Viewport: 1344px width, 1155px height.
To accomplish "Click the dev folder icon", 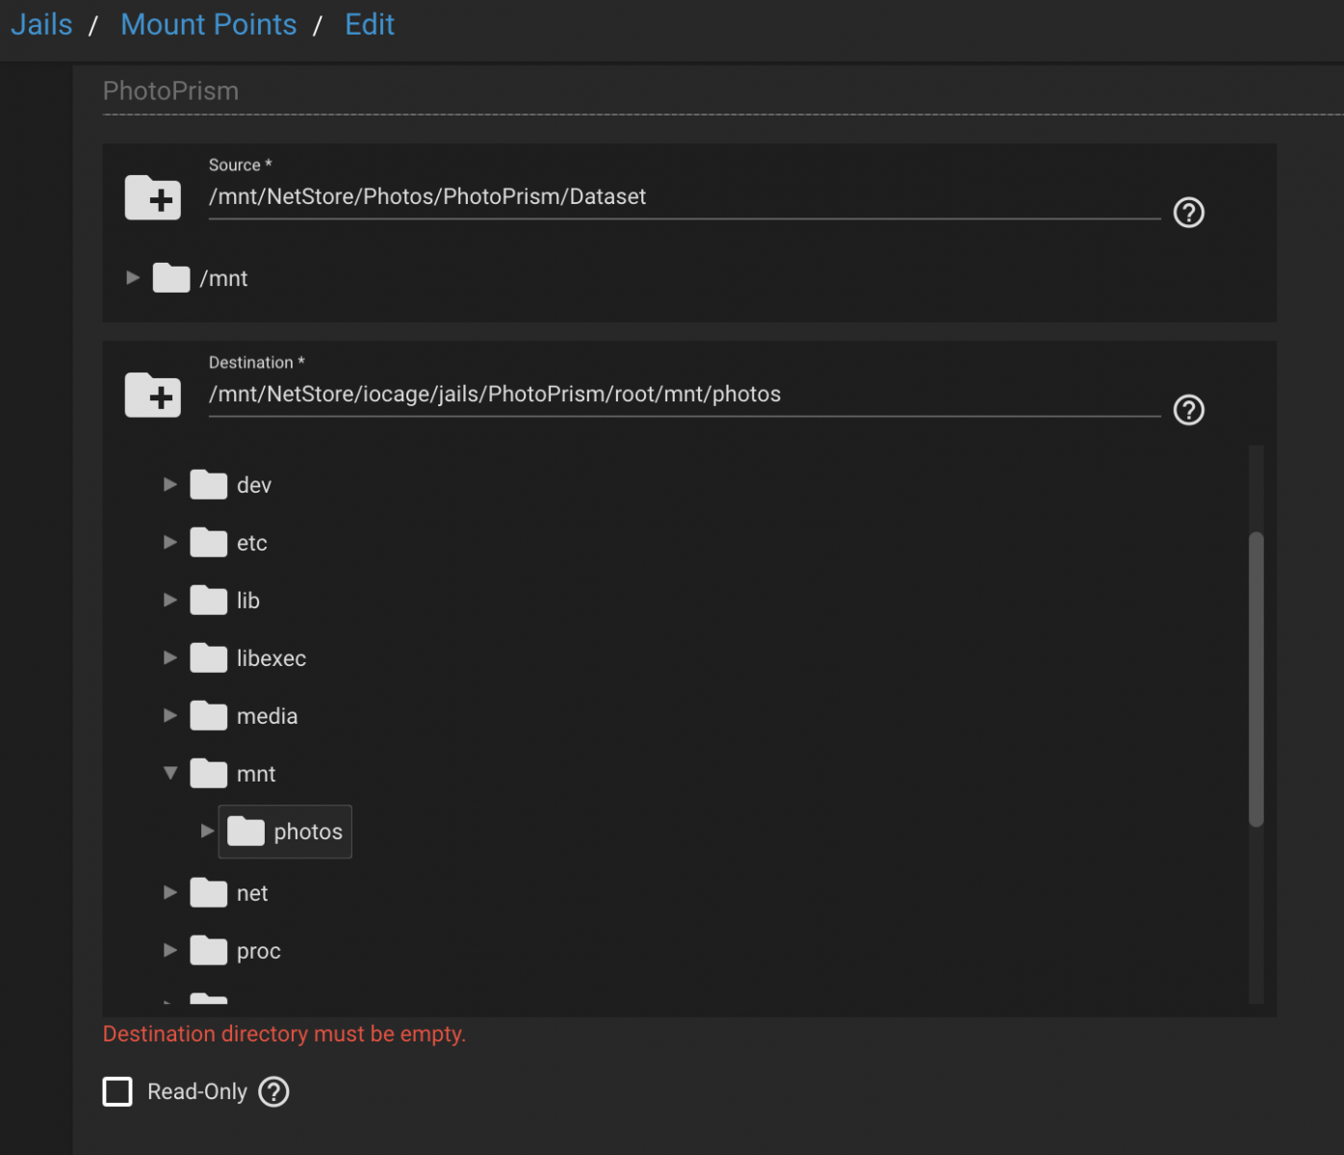I will 208,485.
